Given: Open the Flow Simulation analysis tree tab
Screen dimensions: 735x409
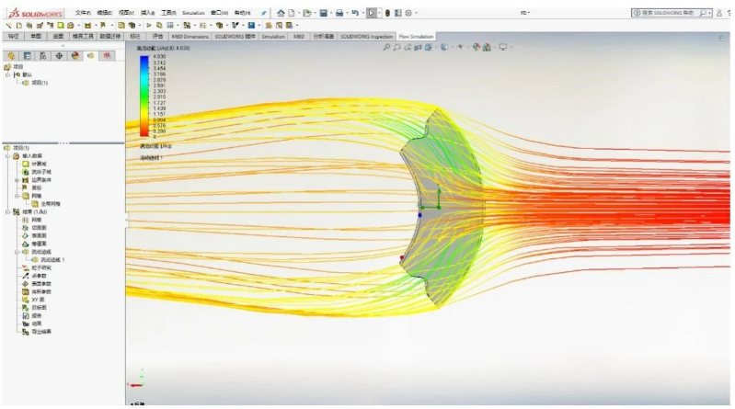Looking at the screenshot, I should [90, 56].
